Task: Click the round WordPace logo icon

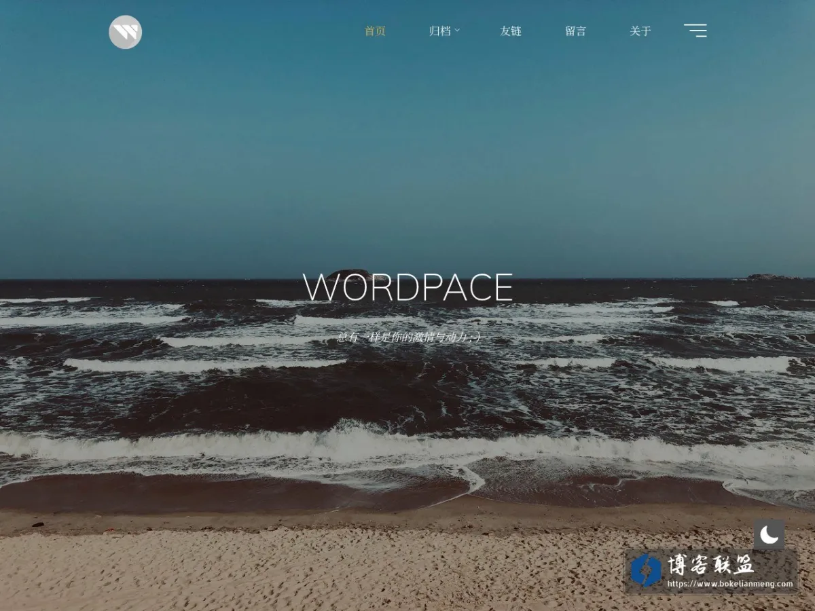Action: [126, 32]
